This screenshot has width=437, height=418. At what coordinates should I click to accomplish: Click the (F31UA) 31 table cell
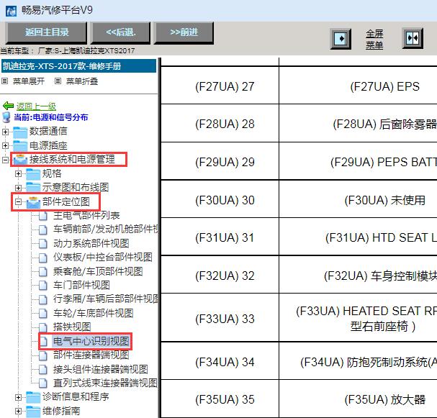[x=220, y=237]
